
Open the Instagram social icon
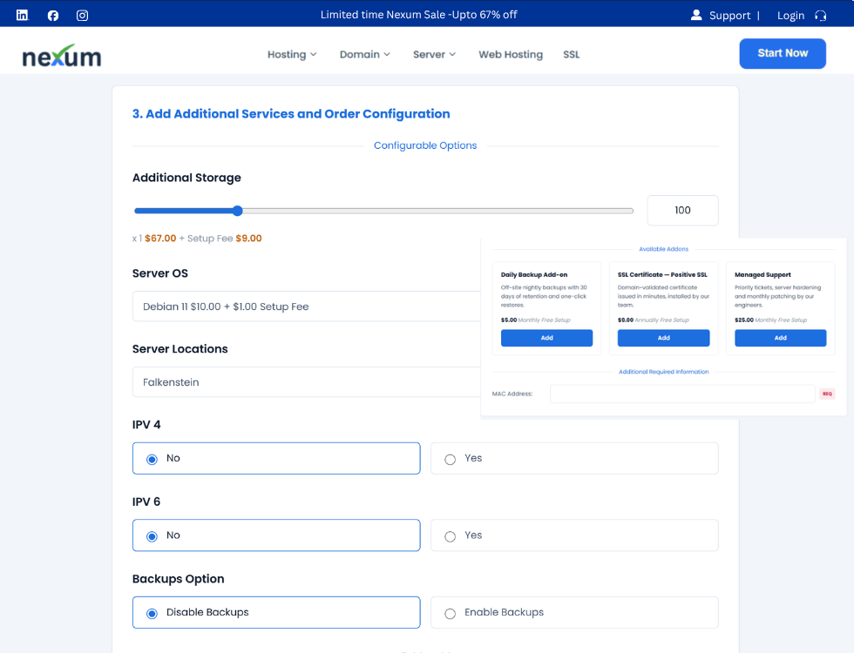[x=82, y=16]
